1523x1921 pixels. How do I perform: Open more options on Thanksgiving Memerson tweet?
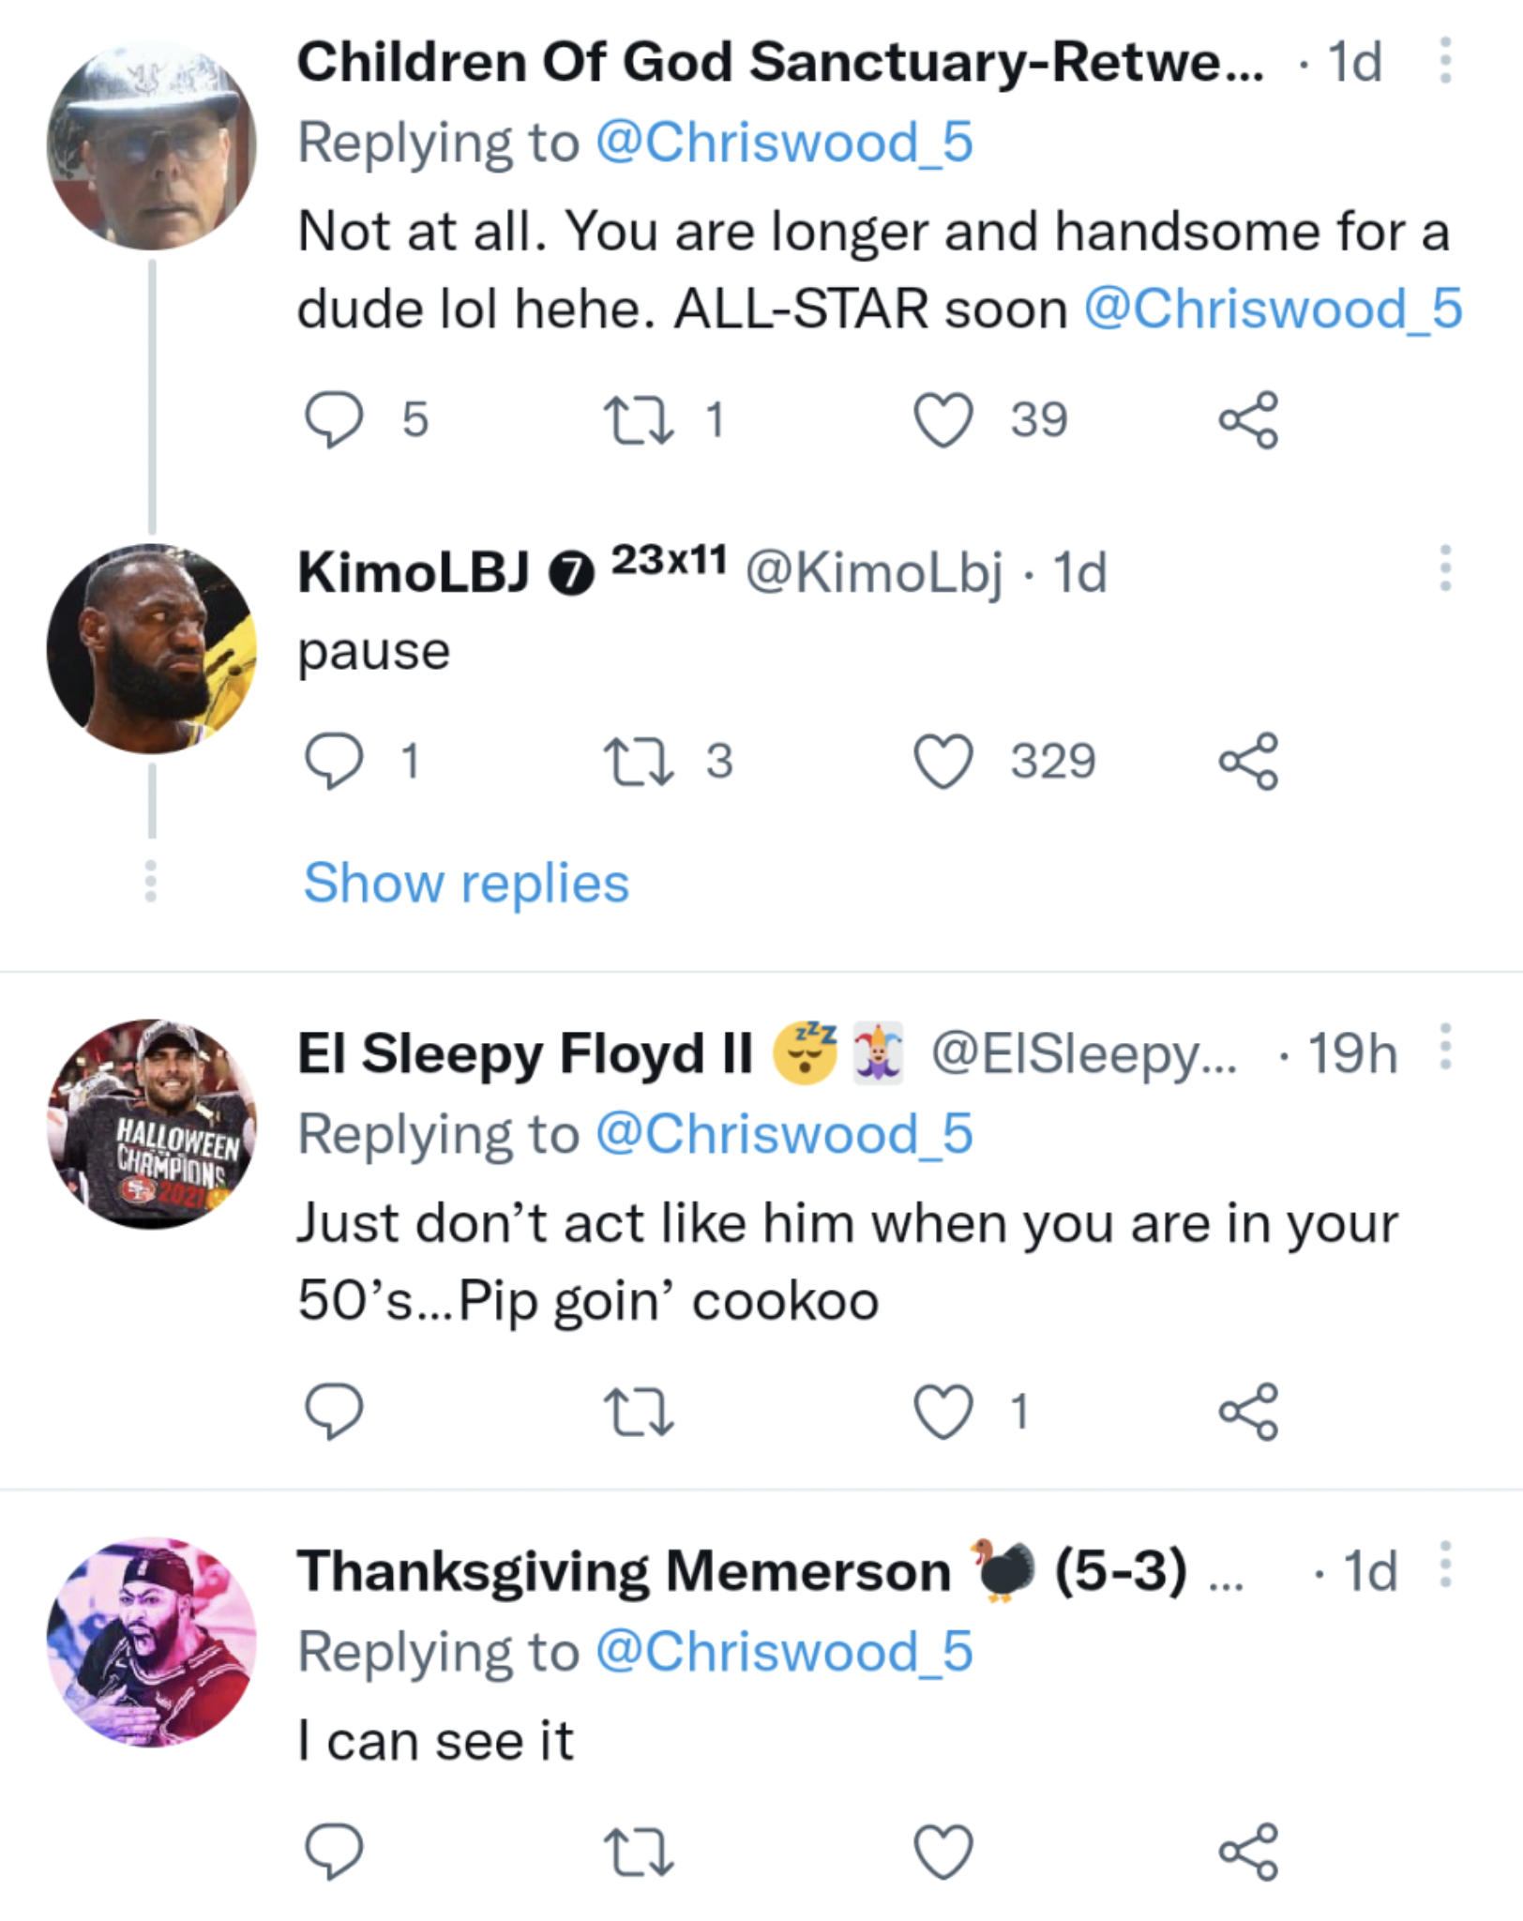1445,1565
